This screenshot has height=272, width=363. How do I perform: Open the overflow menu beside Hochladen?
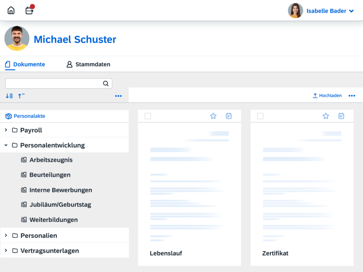tap(351, 95)
